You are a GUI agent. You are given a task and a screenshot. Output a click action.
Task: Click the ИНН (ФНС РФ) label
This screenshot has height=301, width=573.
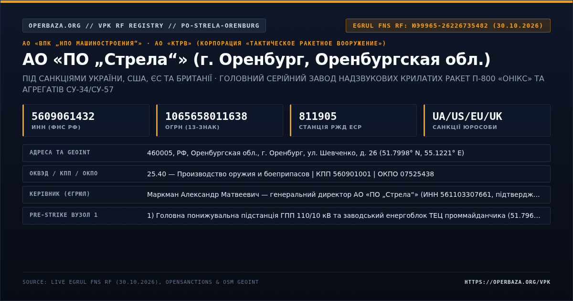[x=56, y=127]
